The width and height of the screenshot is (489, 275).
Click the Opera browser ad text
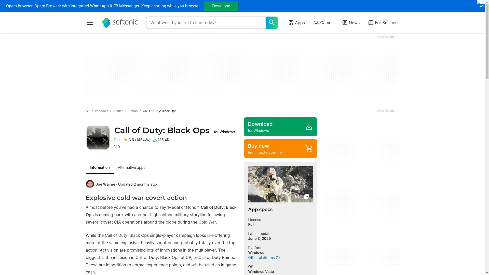tap(103, 6)
